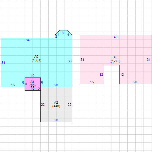Click the 12 dimension right of A3's notch
This screenshot has height=152, width=152.
pyautogui.click(x=122, y=75)
